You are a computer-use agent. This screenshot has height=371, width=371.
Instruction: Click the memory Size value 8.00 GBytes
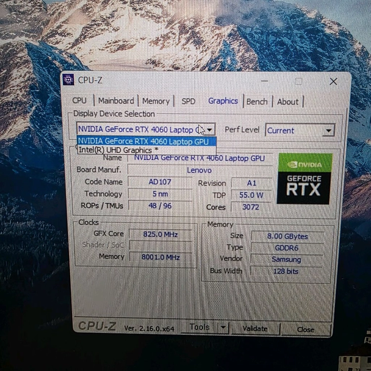(x=287, y=236)
